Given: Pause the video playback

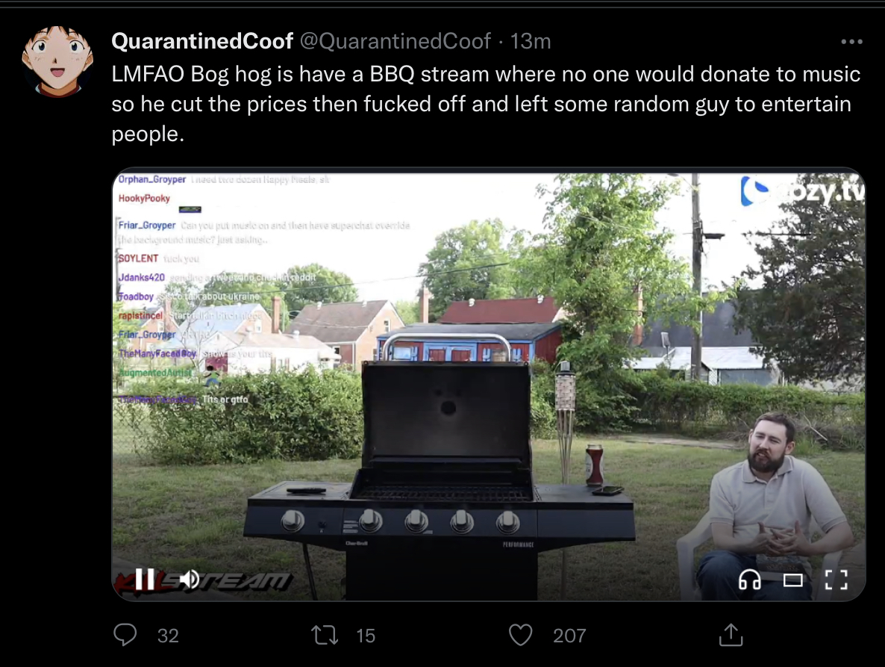Looking at the screenshot, I should point(145,580).
